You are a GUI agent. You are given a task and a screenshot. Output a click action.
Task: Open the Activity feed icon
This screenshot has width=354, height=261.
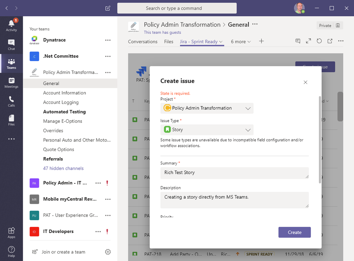(x=11, y=25)
